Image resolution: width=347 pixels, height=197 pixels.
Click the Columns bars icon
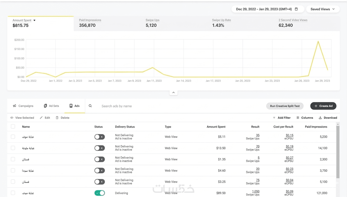tap(298, 118)
